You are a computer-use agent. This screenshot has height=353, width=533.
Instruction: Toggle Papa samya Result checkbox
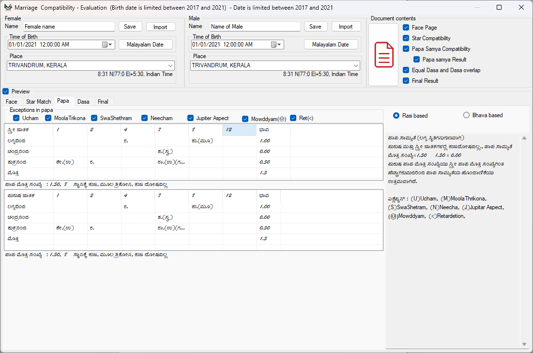(x=416, y=60)
